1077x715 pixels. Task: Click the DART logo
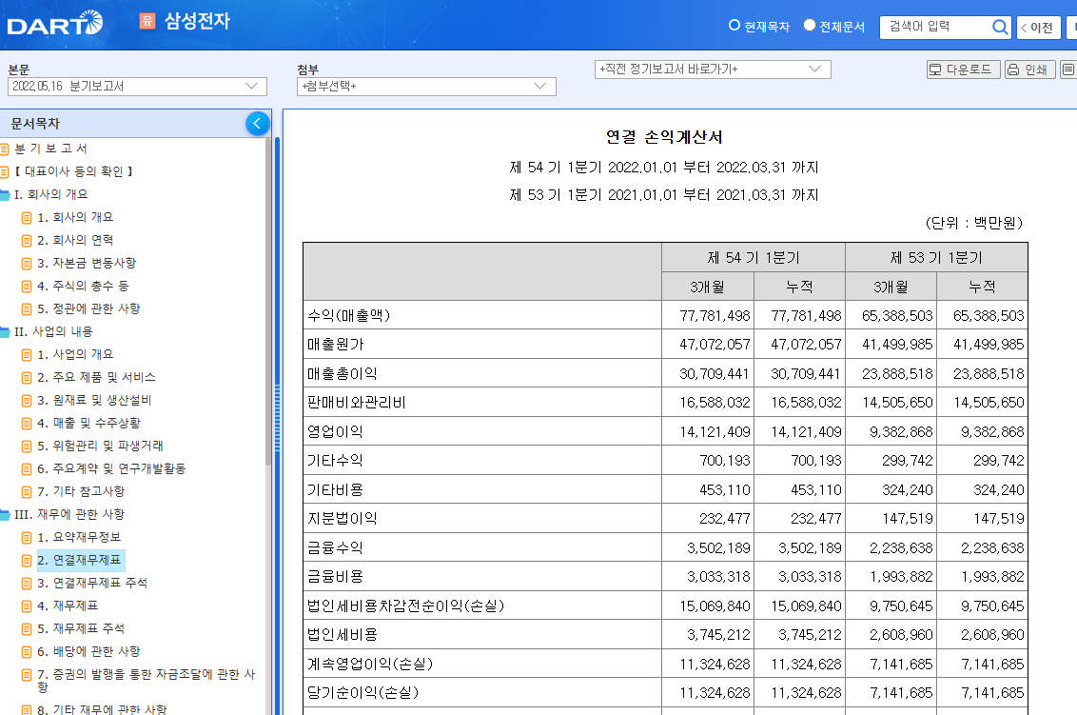(54, 23)
